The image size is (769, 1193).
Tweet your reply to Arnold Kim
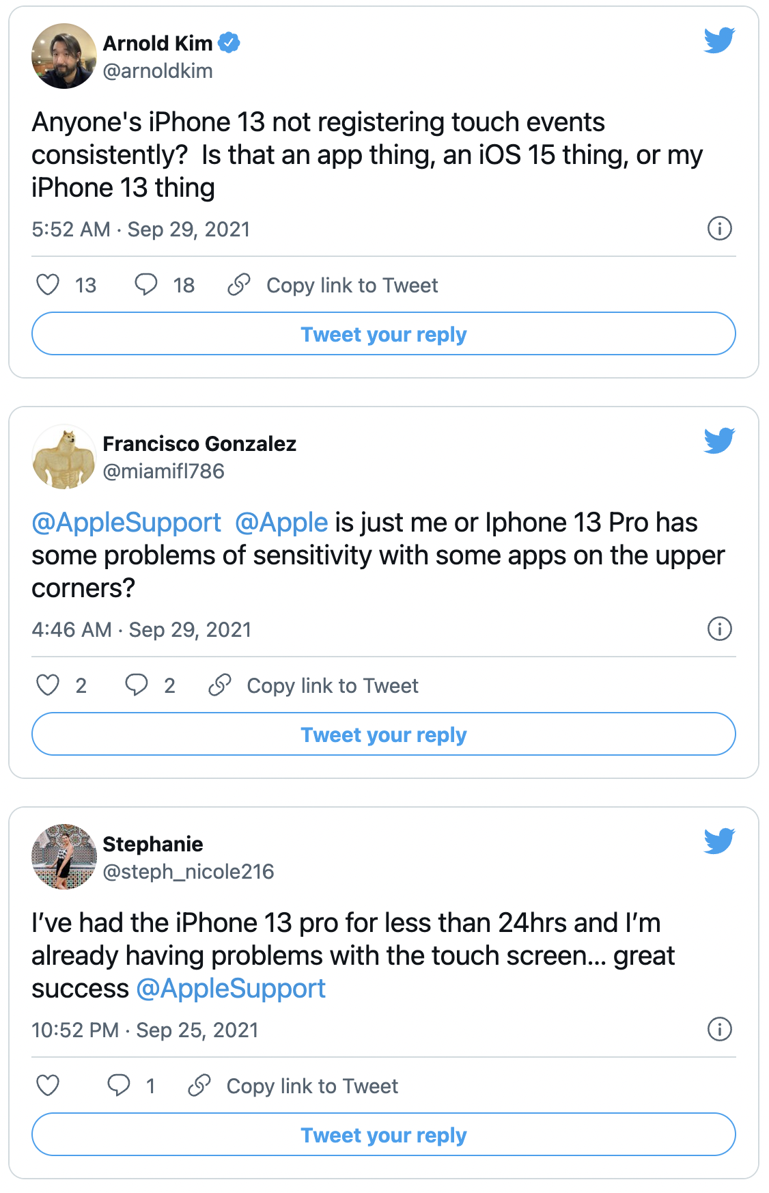coord(384,334)
